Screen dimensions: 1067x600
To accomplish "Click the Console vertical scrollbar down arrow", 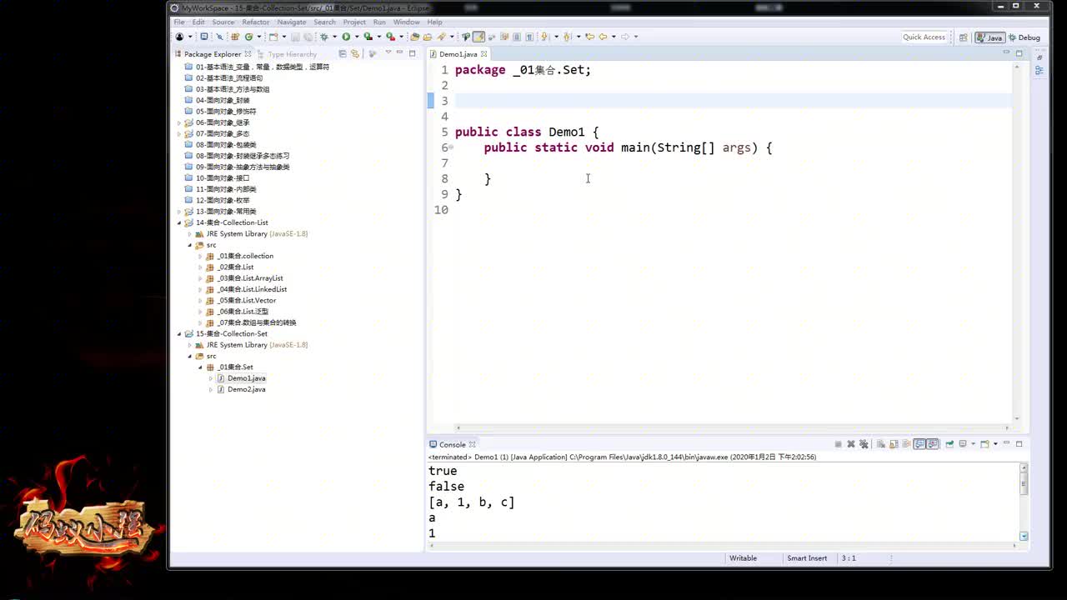I will point(1024,536).
